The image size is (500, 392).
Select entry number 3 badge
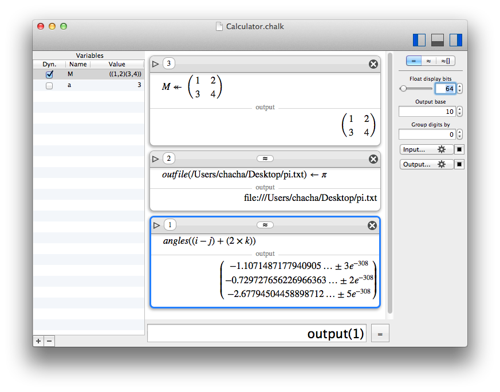[169, 64]
